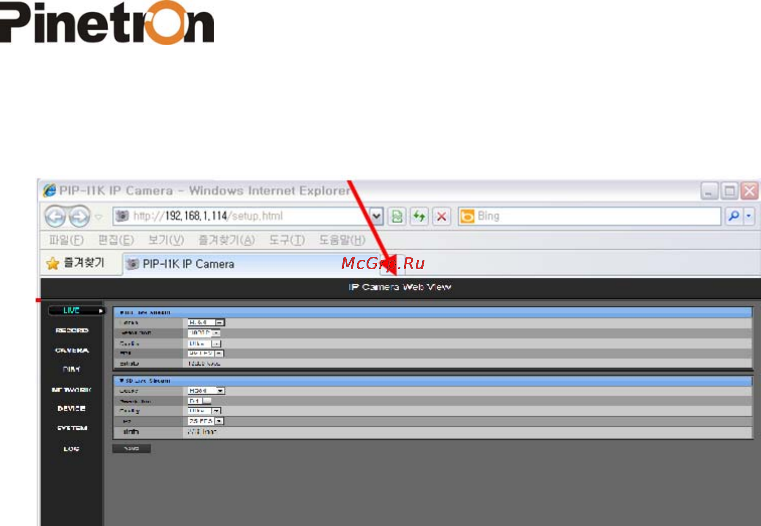The width and height of the screenshot is (761, 526).
Task: Open the 편집(E) menu
Action: 116,240
